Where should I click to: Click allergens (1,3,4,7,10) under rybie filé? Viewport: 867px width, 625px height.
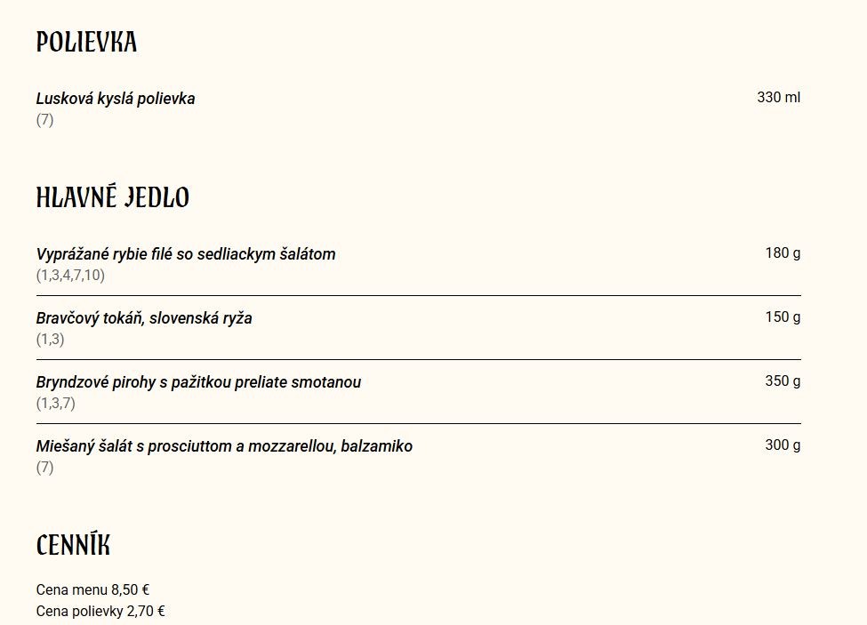[70, 276]
